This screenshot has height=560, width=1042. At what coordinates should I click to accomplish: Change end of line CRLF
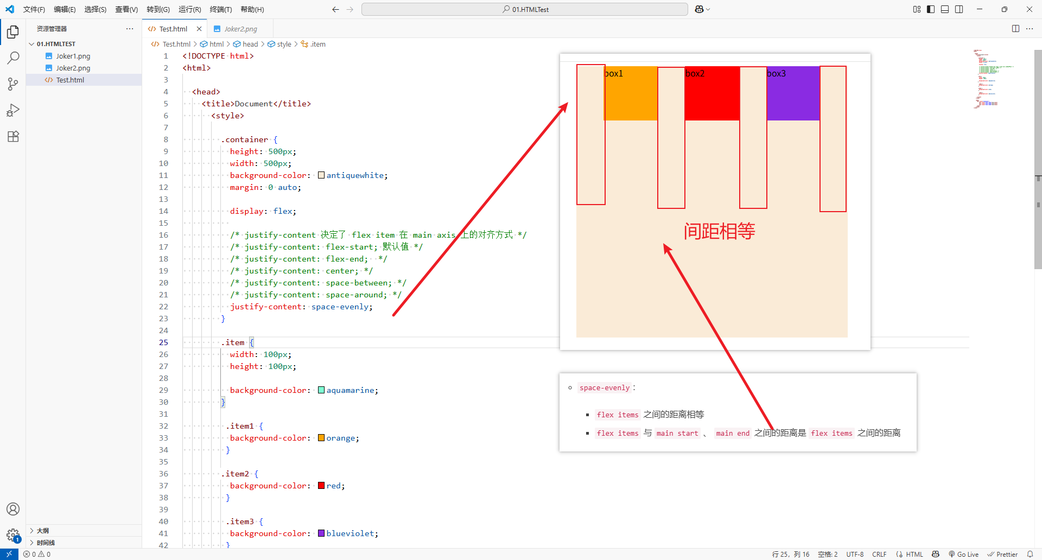tap(879, 554)
